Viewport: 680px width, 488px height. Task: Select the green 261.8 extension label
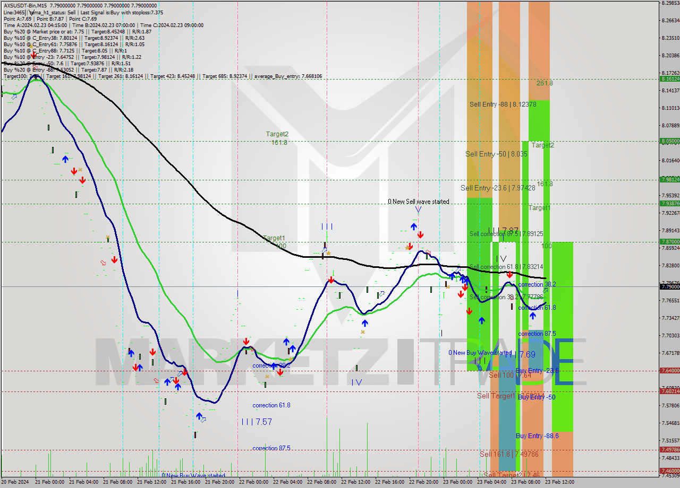(545, 83)
